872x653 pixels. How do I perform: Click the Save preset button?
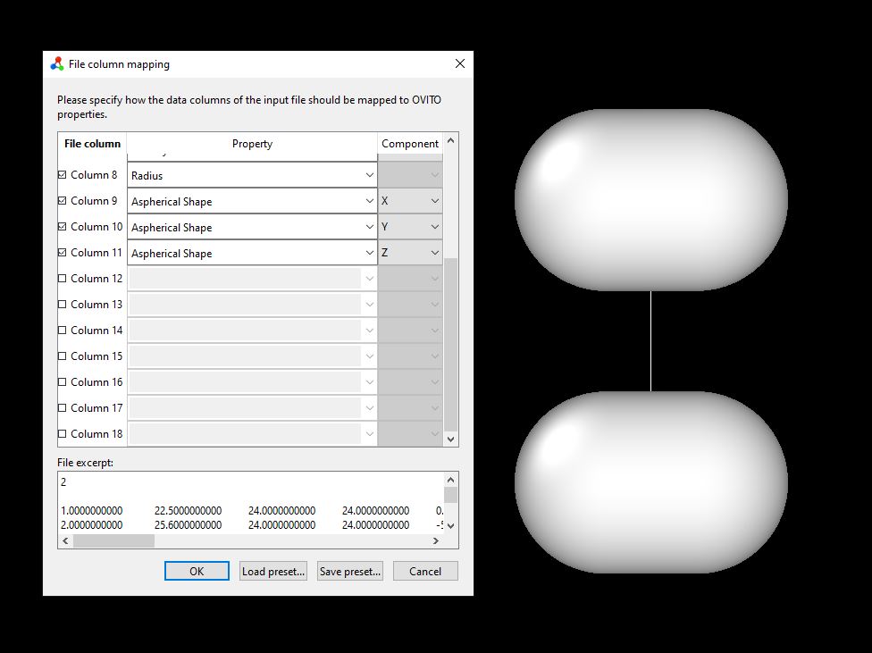pyautogui.click(x=349, y=571)
